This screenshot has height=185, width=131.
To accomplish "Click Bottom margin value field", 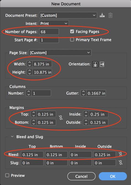I will point(46,122).
